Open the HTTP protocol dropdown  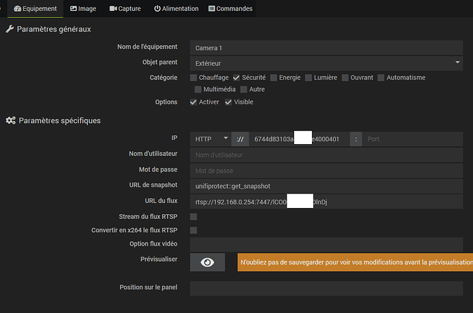210,139
